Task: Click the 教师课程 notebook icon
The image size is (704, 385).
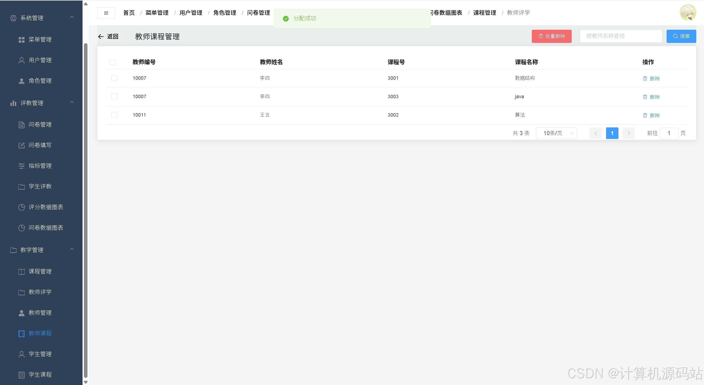Action: click(21, 334)
